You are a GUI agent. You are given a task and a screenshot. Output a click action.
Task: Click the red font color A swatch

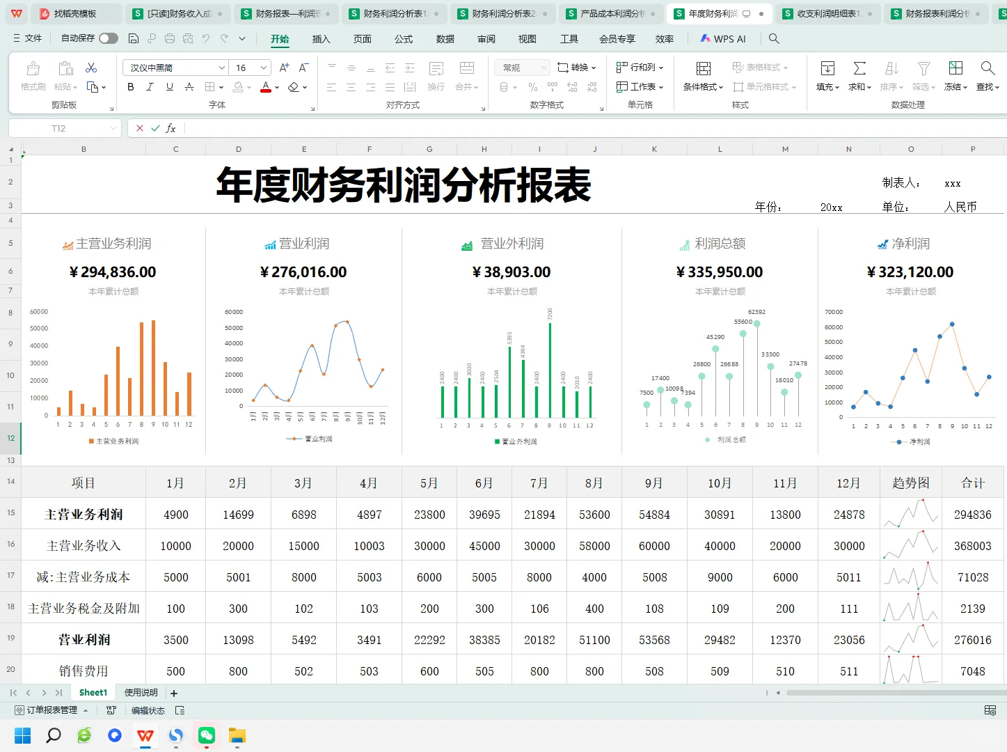point(266,87)
